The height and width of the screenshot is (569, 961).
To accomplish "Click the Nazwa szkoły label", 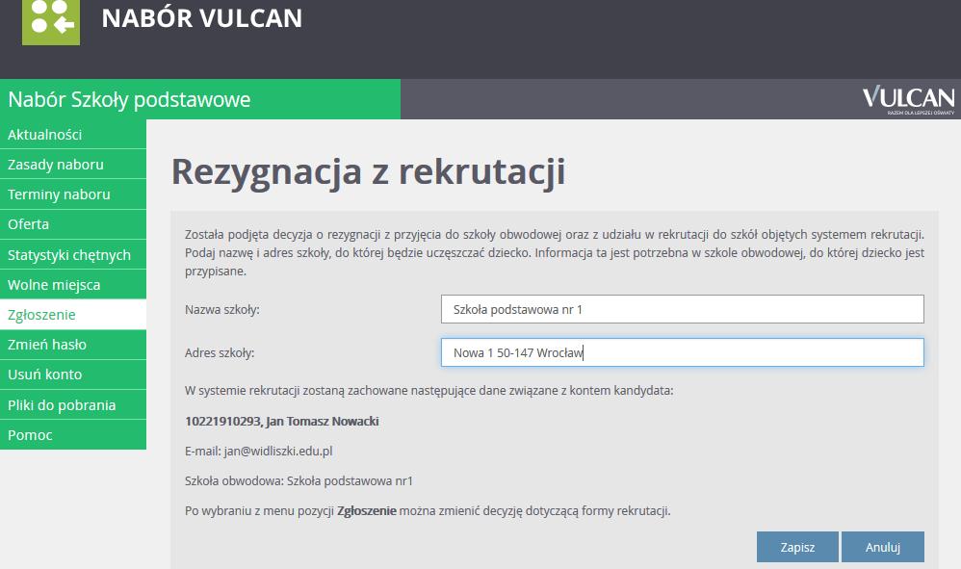I will 221,310.
